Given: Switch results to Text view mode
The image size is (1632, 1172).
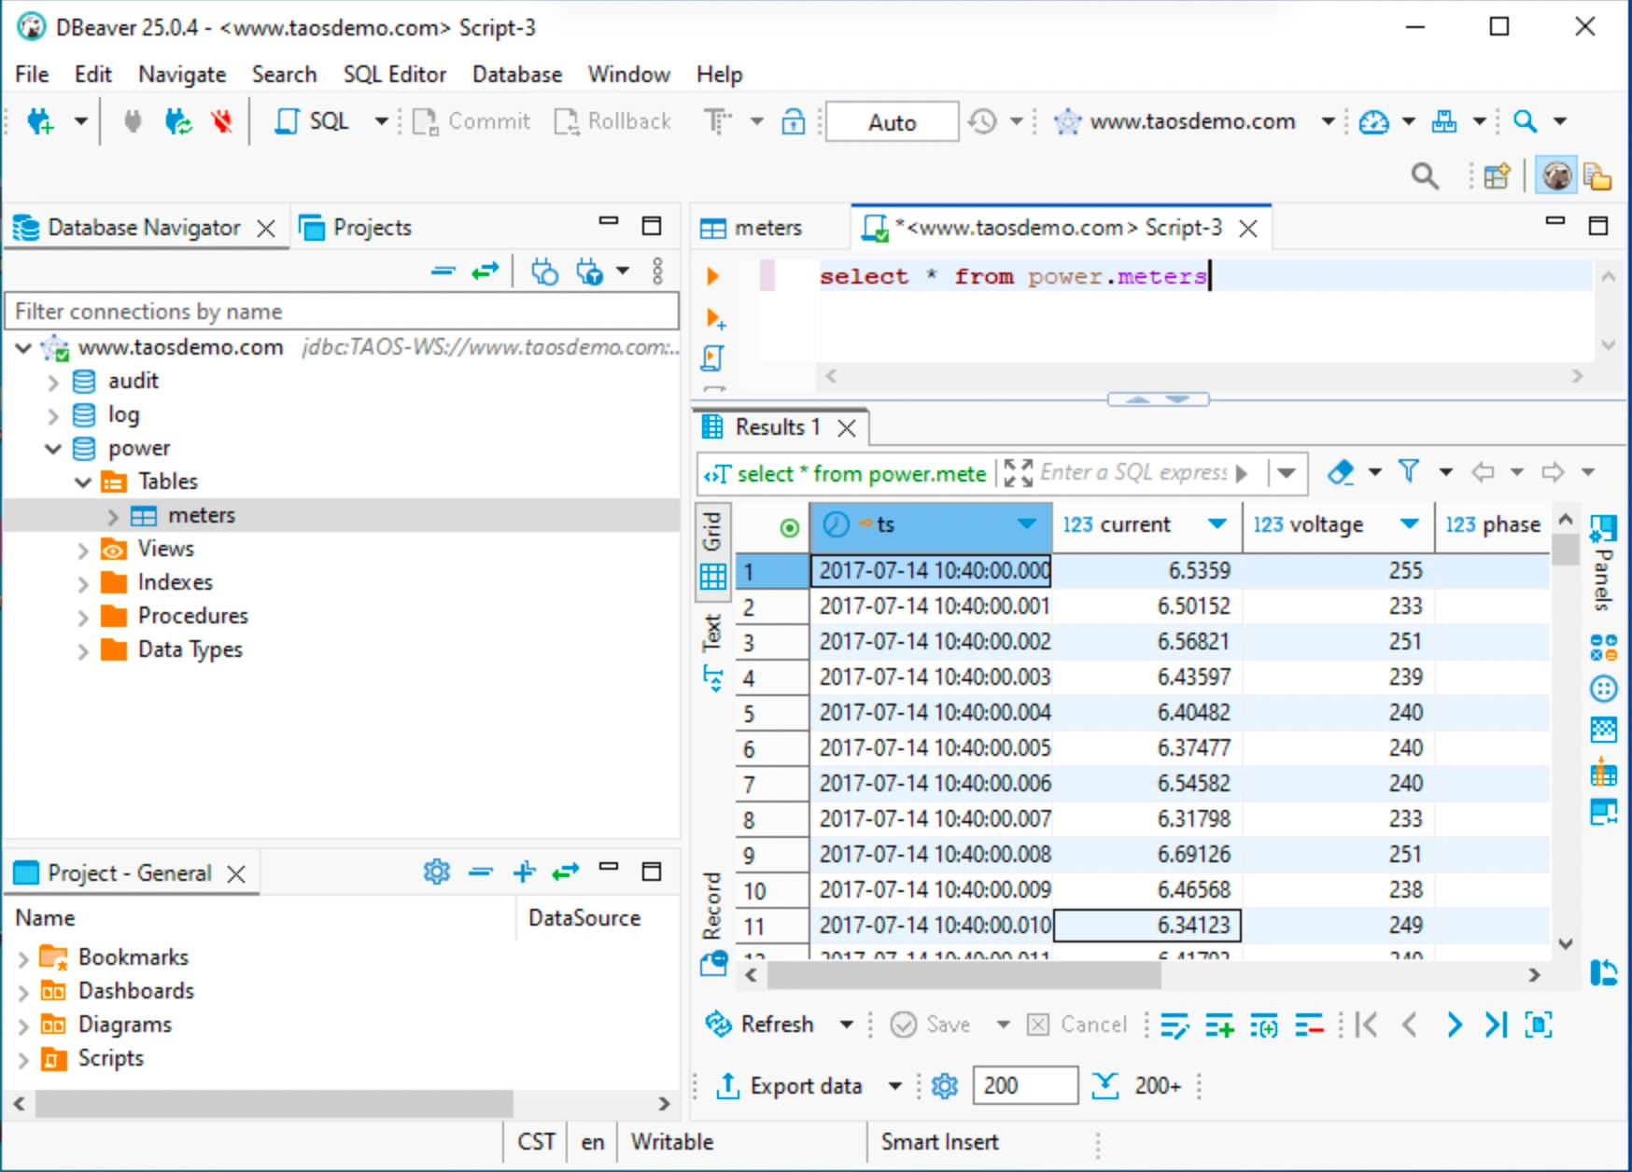Looking at the screenshot, I should pos(712,653).
